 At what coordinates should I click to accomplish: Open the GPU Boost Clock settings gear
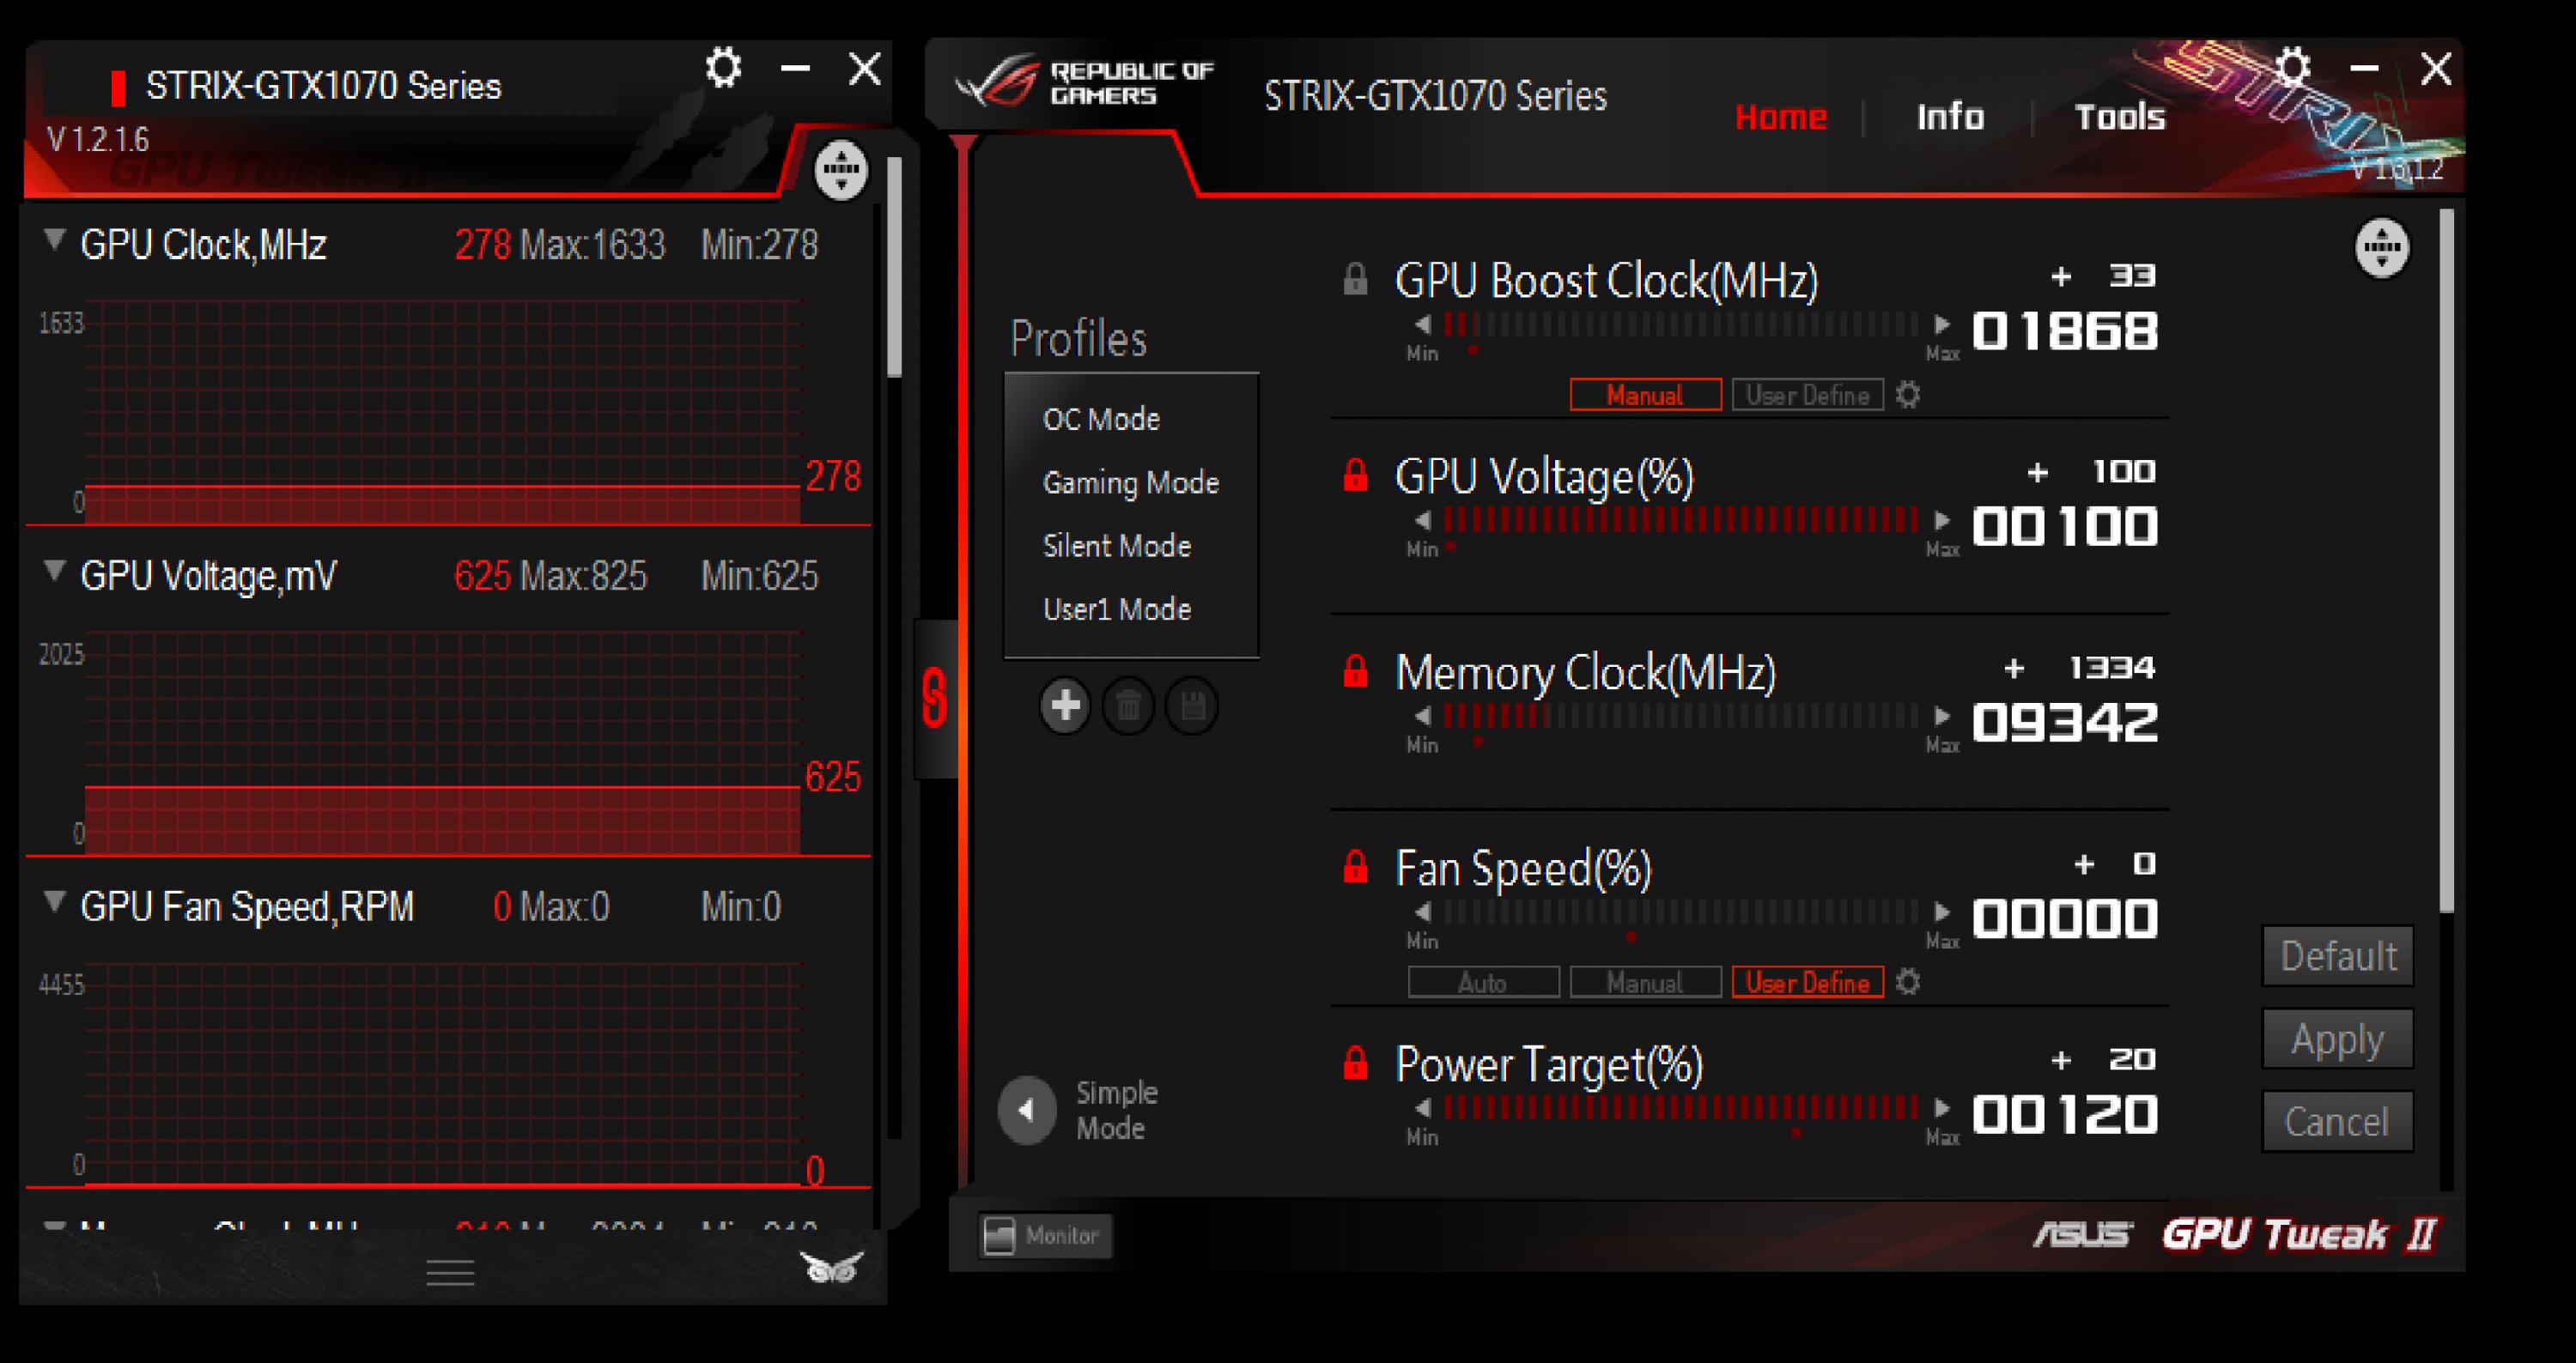coord(1909,395)
